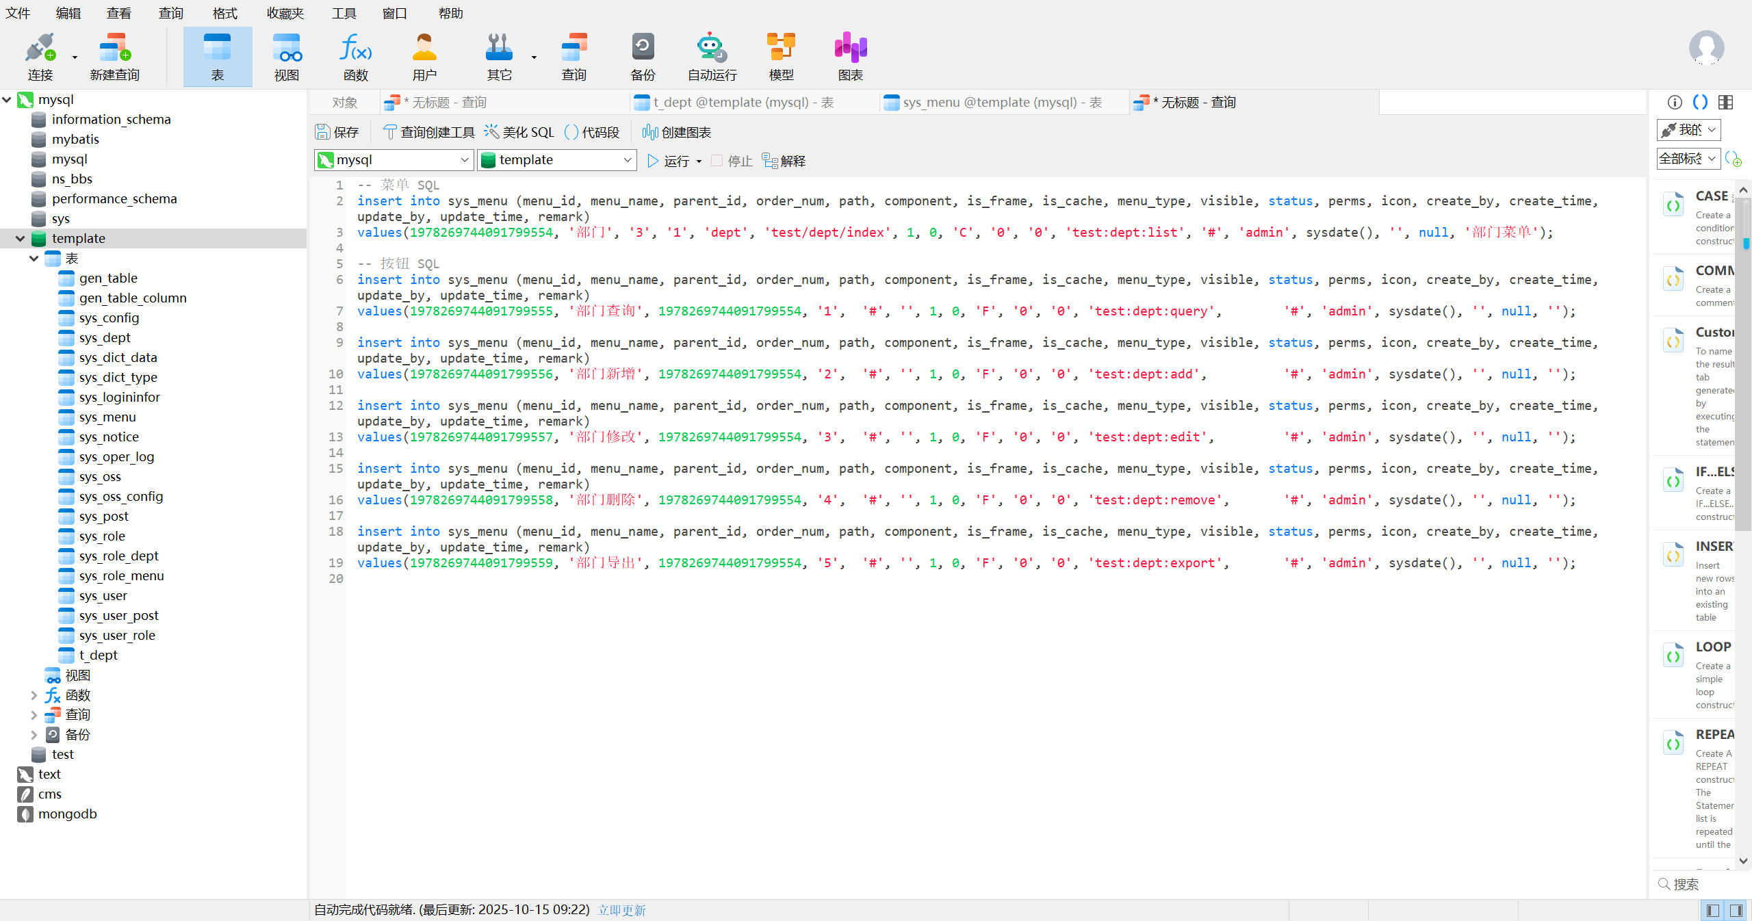
Task: Toggle the left sidebar visibility in status bar
Action: [x=1713, y=910]
